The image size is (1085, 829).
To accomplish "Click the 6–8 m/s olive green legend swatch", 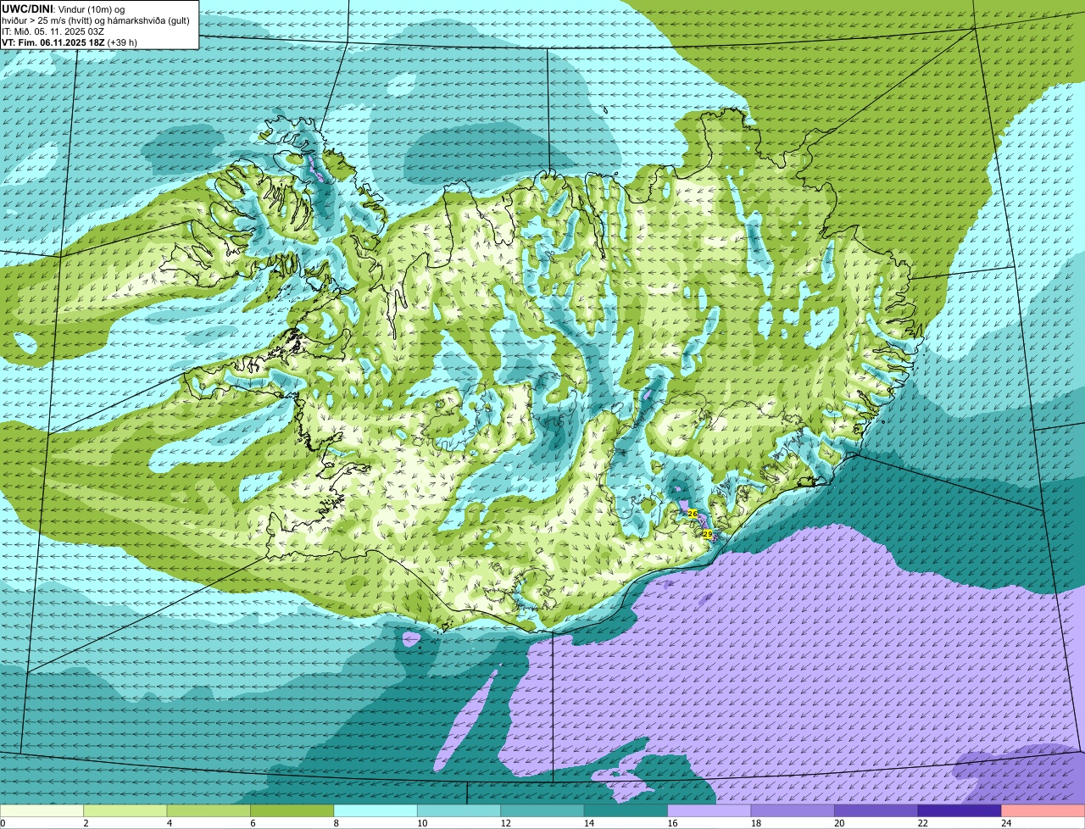I will (x=292, y=811).
